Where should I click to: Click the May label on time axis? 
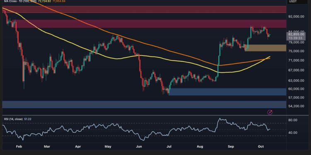point(108,147)
